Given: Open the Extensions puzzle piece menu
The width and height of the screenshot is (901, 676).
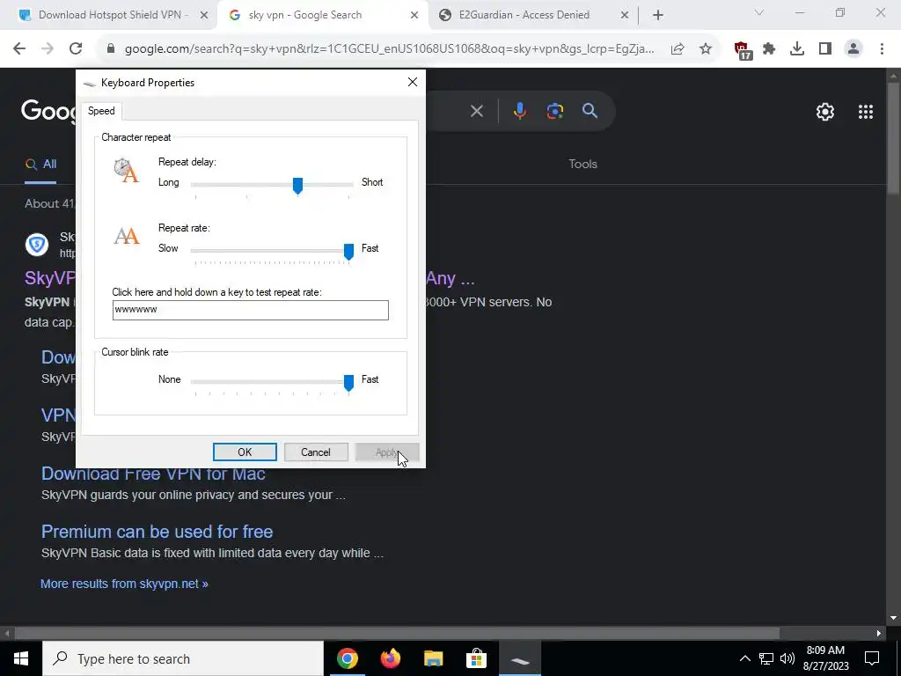Looking at the screenshot, I should [769, 49].
